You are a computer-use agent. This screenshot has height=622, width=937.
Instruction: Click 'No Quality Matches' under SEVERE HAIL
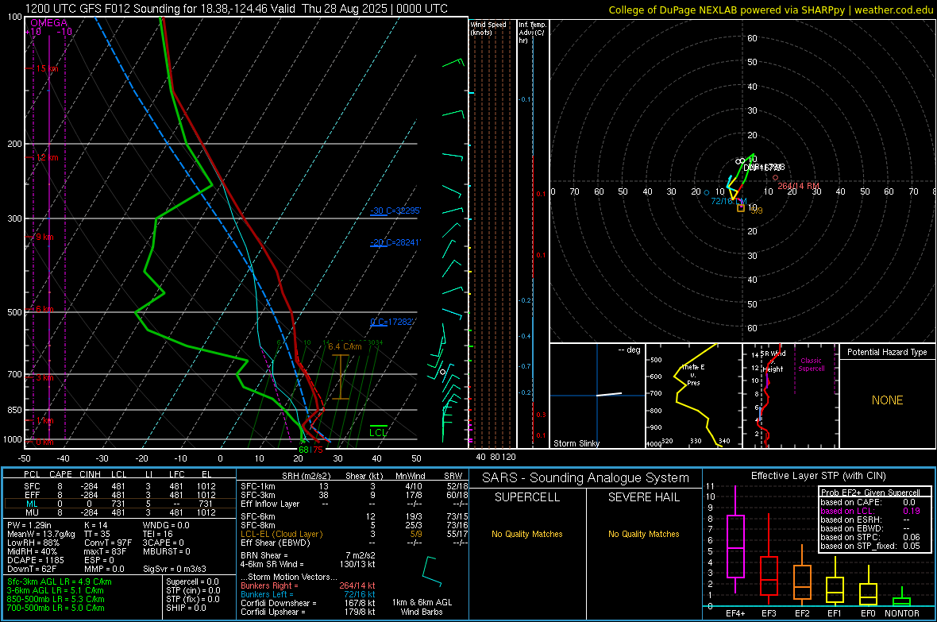[643, 534]
